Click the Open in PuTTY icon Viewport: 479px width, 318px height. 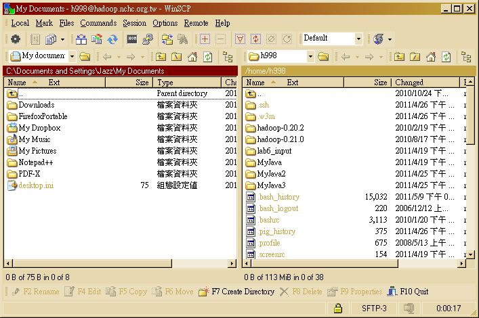click(x=148, y=39)
